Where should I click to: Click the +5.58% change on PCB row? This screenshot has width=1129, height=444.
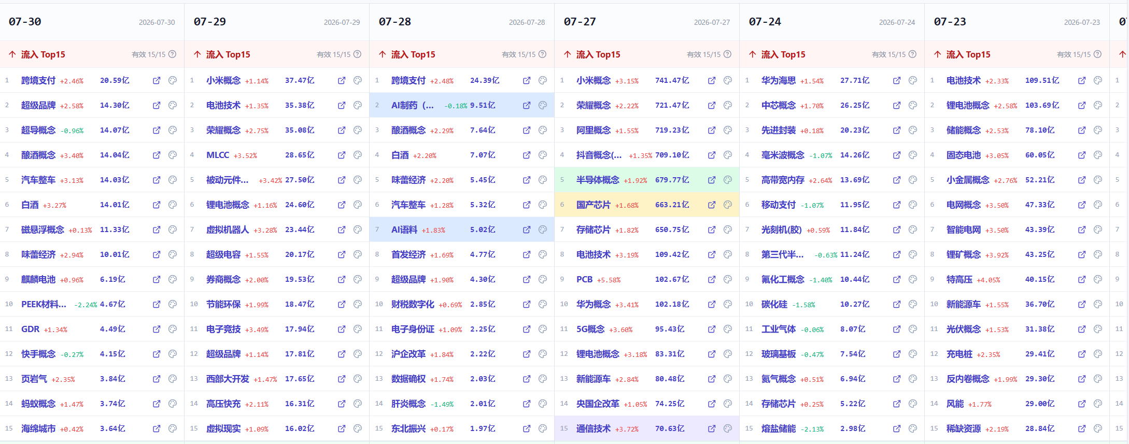[609, 280]
